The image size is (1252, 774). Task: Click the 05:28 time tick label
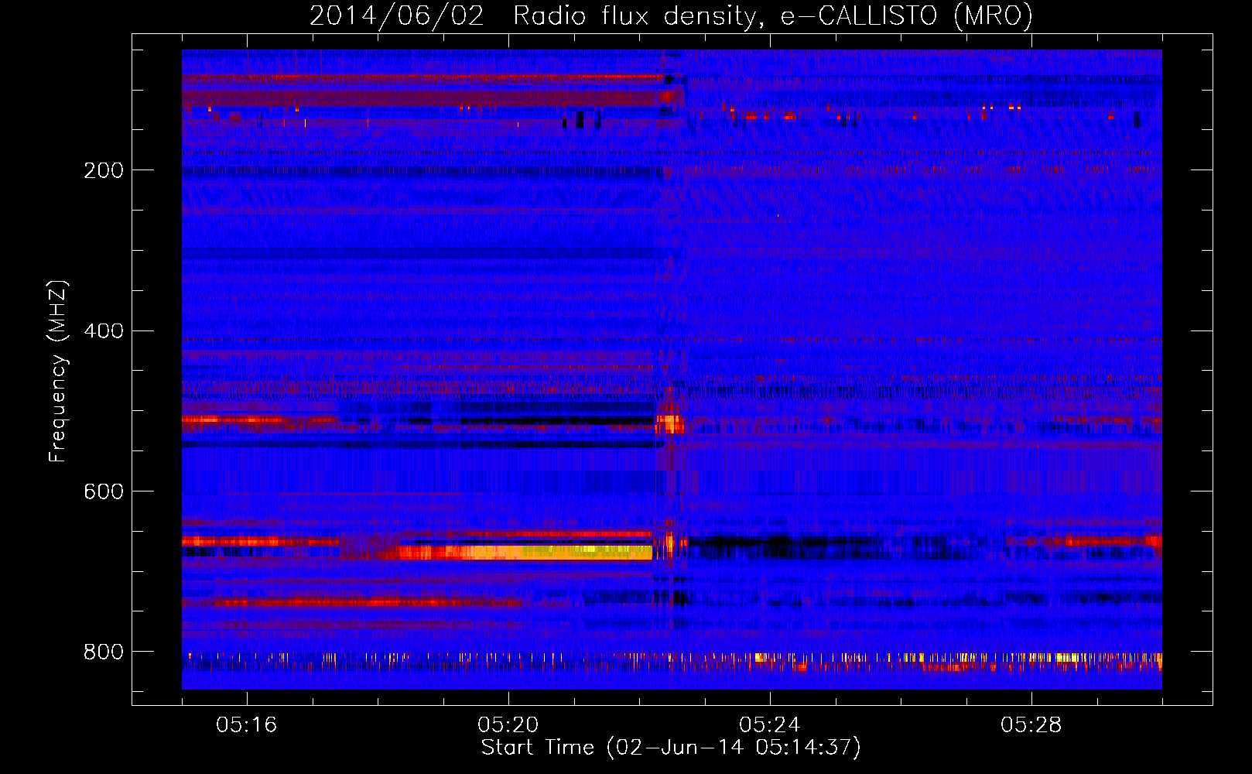coord(1031,725)
